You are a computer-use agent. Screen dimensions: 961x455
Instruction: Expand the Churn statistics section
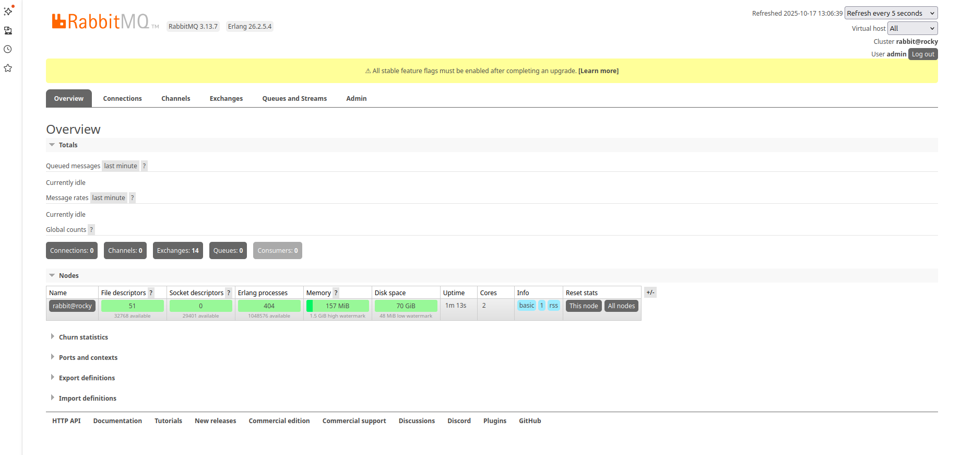[83, 337]
